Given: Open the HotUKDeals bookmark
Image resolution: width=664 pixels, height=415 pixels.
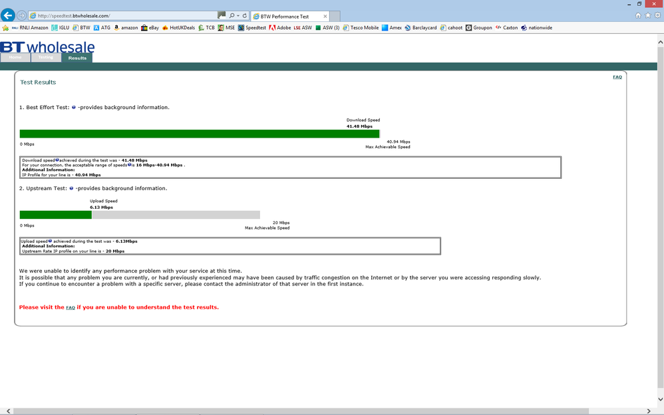Looking at the screenshot, I should click(x=178, y=28).
